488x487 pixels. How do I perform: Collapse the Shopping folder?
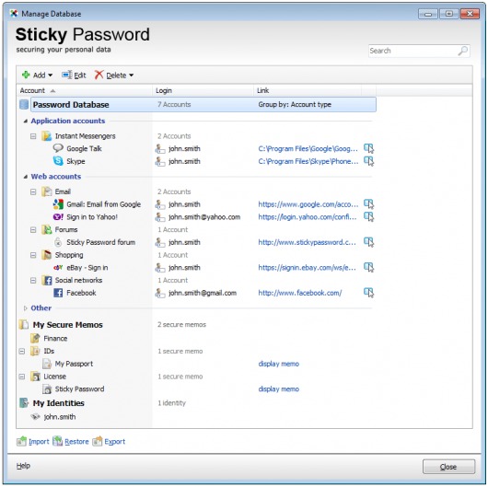pyautogui.click(x=33, y=255)
